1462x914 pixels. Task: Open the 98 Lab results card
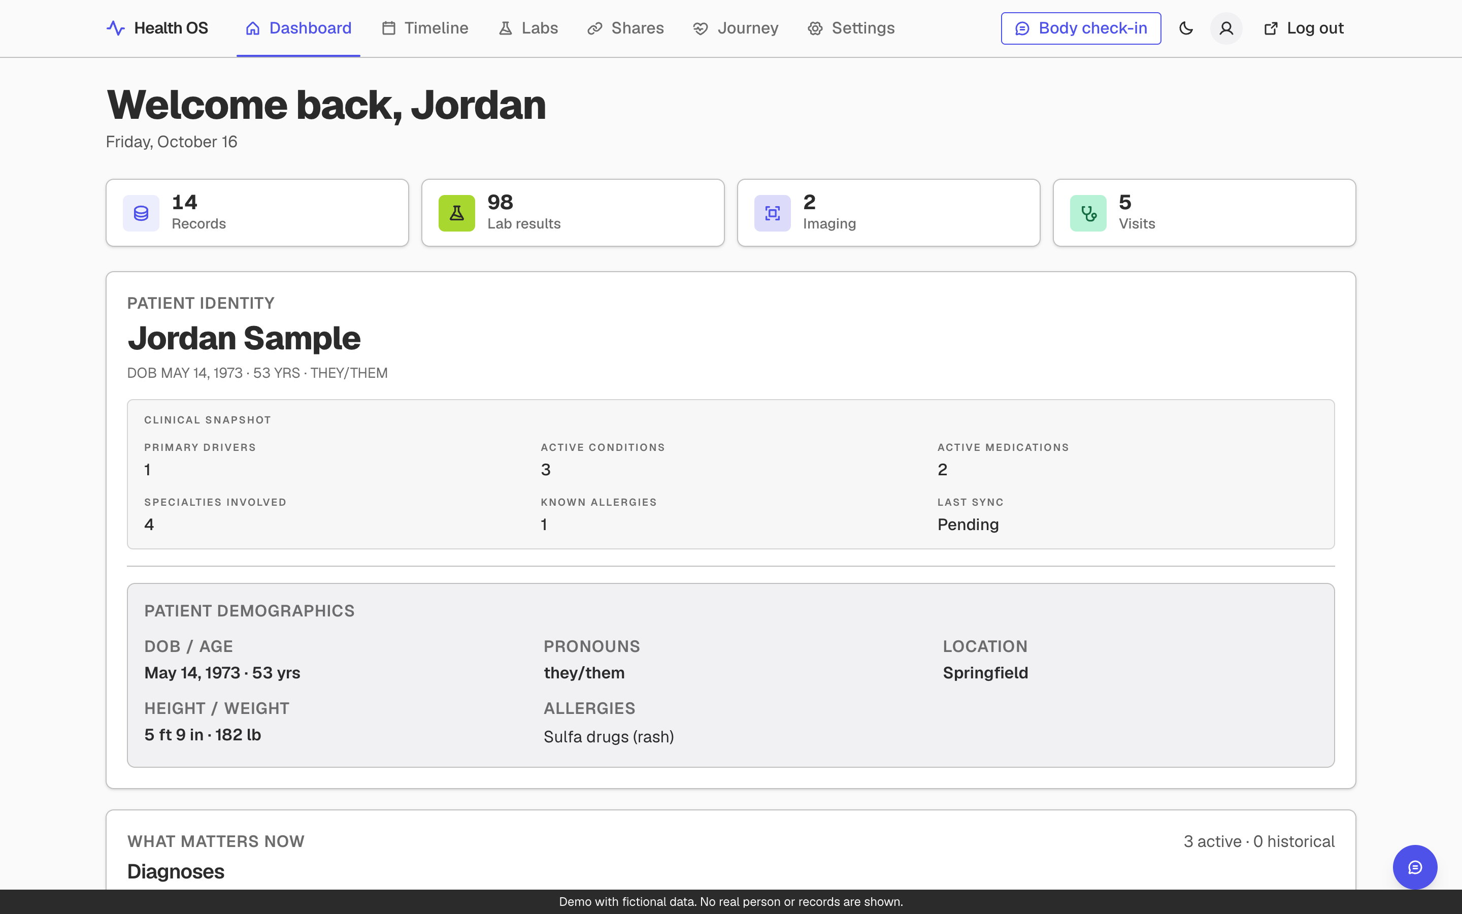[573, 213]
